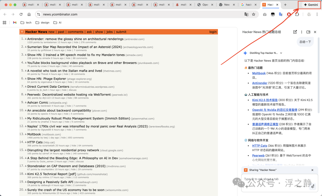Click the Hacker News login link
Image resolution: width=322 pixels, height=196 pixels.
[x=213, y=32]
